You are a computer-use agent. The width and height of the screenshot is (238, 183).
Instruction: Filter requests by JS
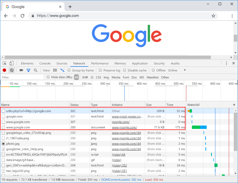tap(92, 77)
